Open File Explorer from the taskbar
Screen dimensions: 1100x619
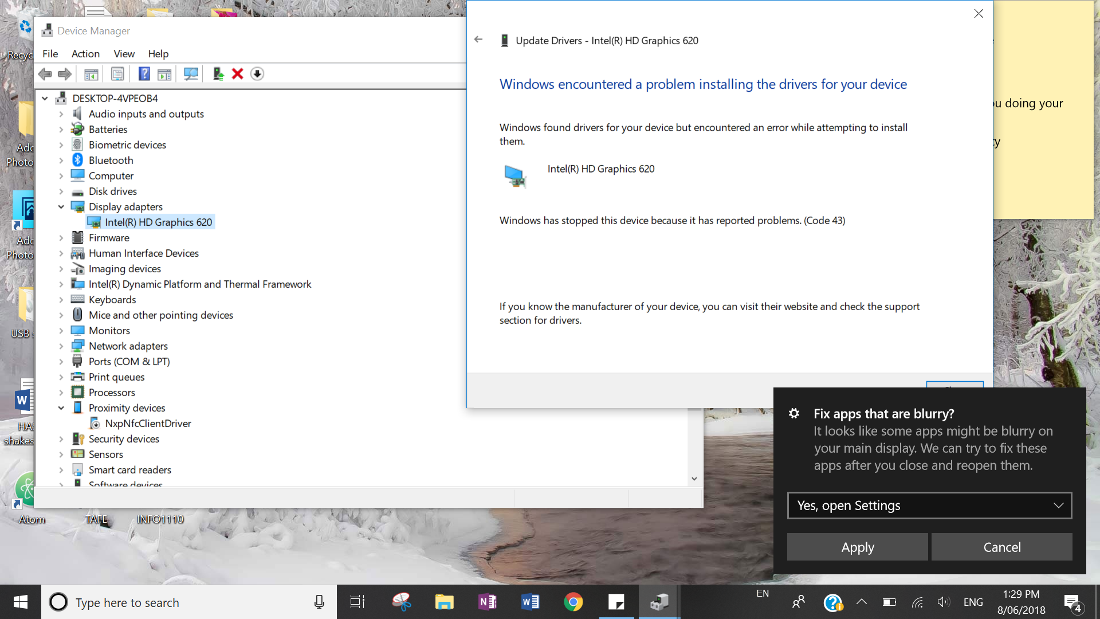click(x=444, y=602)
